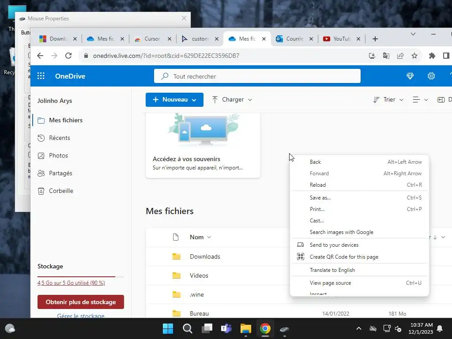Click the browser forward arrow
The height and width of the screenshot is (339, 452).
click(54, 56)
